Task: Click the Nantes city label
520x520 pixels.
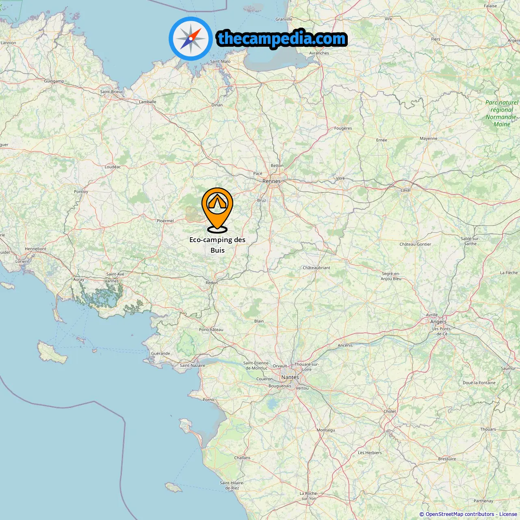Action: pyautogui.click(x=290, y=377)
